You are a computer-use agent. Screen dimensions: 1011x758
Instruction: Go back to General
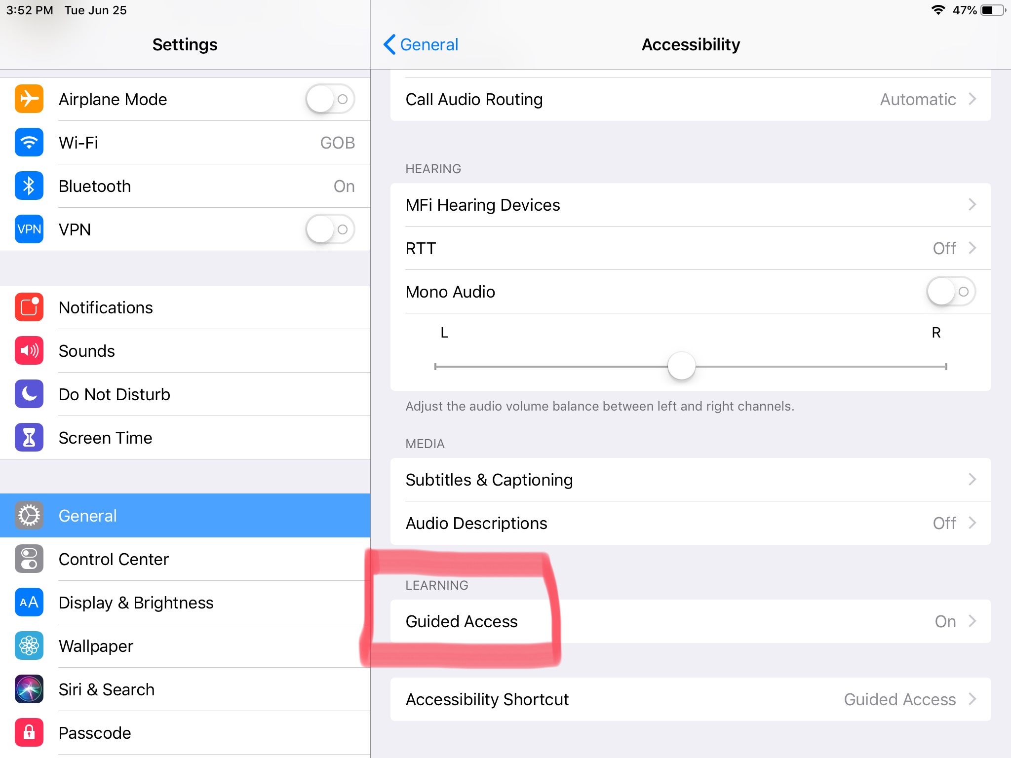[x=421, y=44]
